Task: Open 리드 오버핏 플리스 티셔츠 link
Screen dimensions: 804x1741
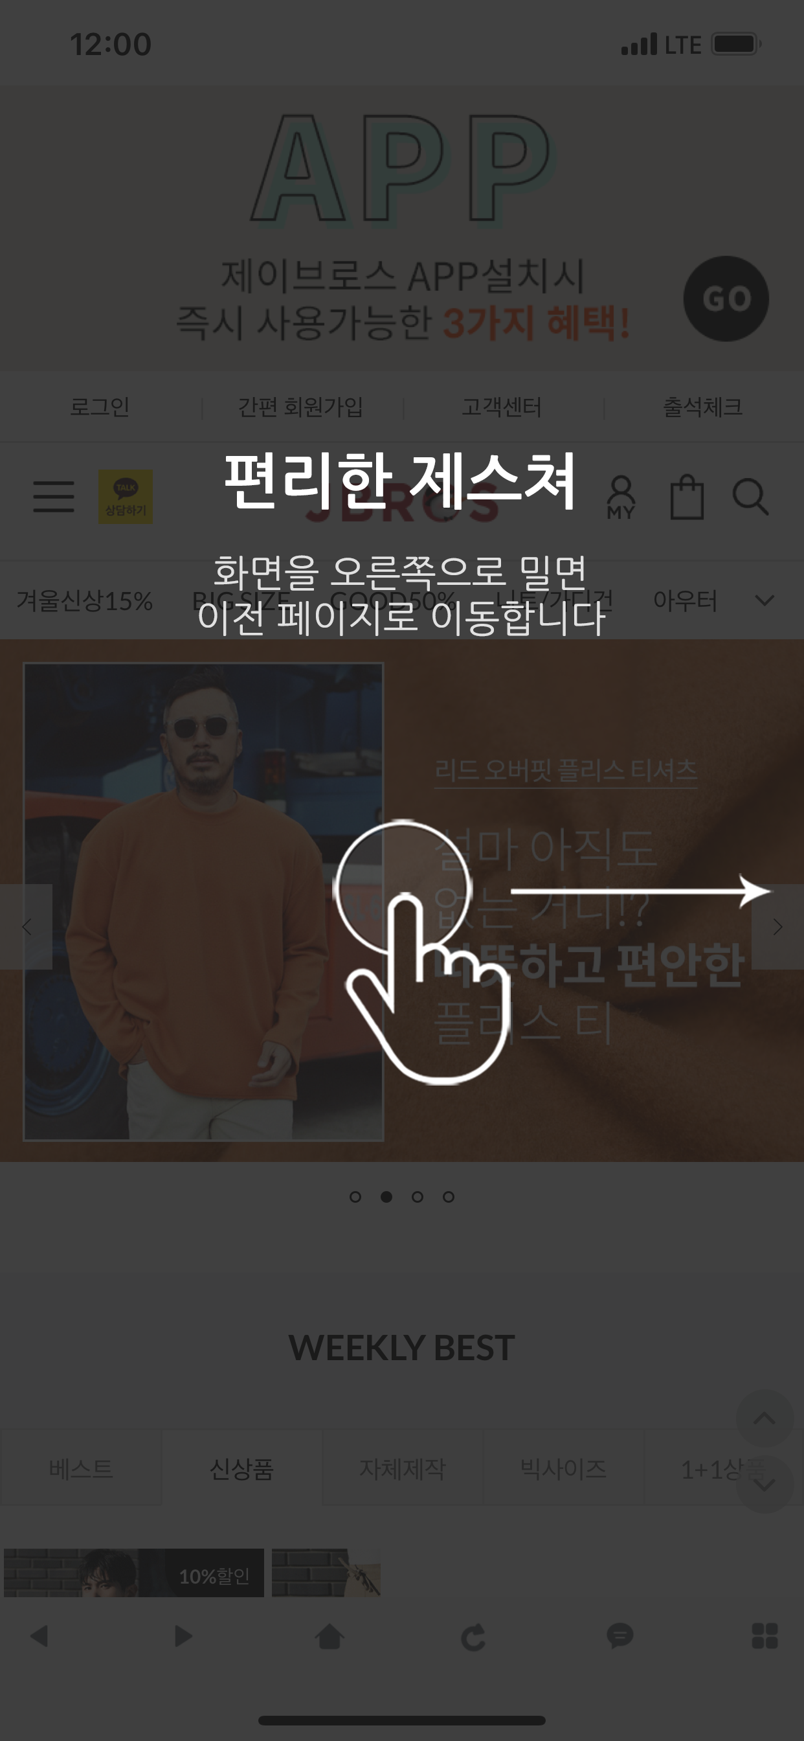Action: click(x=566, y=771)
